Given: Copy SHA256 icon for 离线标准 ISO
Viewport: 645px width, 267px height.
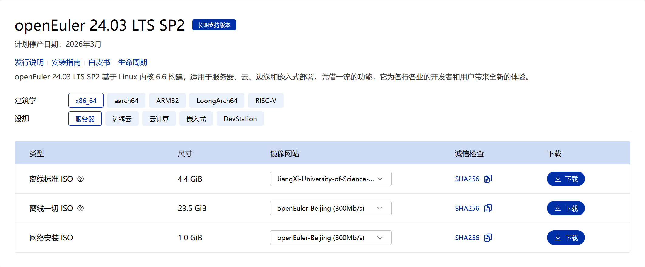Looking at the screenshot, I should point(488,179).
